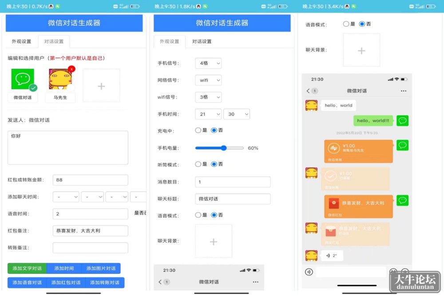The width and height of the screenshot is (444, 296).
Task: Select the 马先生 cat avatar user
Action: click(60, 79)
